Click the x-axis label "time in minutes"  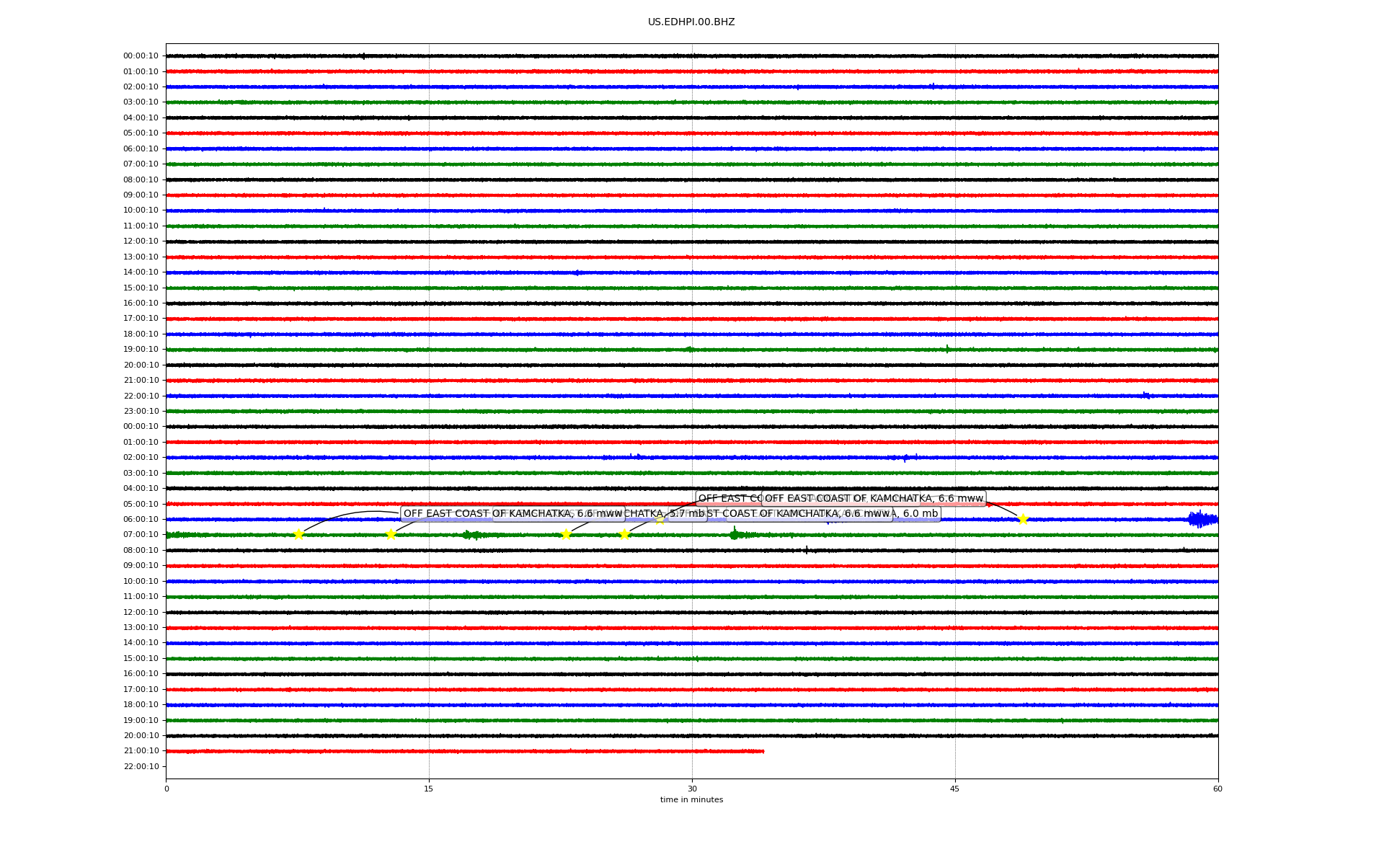tap(691, 799)
